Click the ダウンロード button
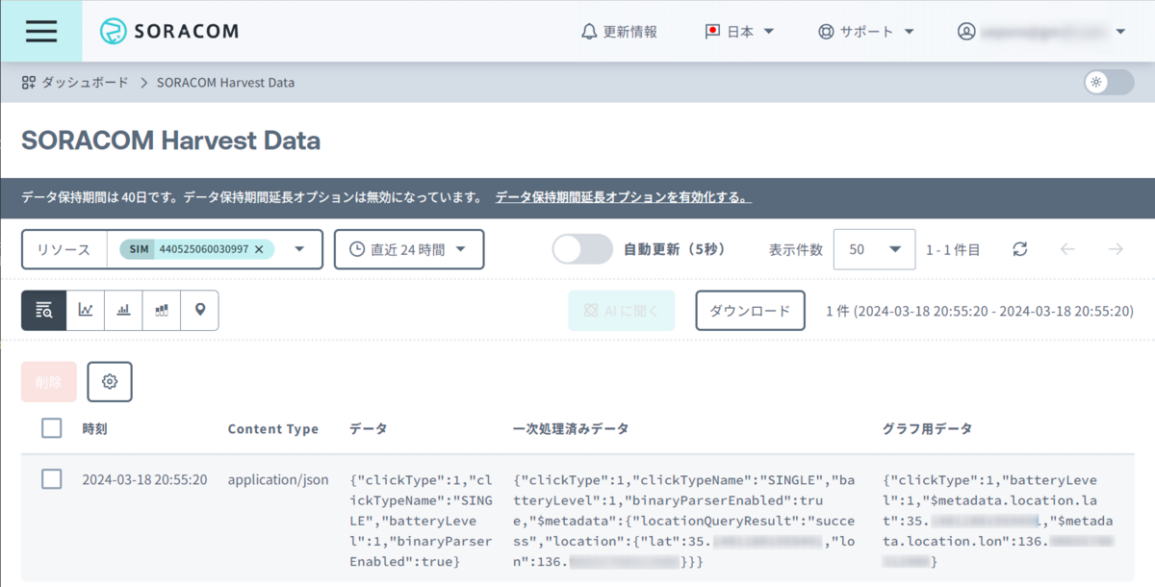 coord(750,311)
